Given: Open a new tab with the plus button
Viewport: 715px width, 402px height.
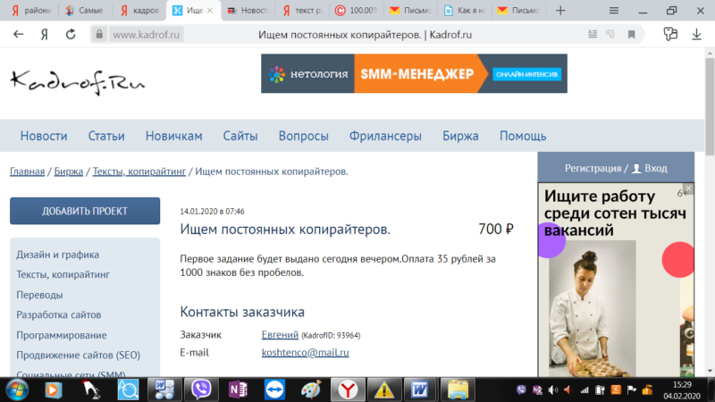Looking at the screenshot, I should pyautogui.click(x=560, y=11).
